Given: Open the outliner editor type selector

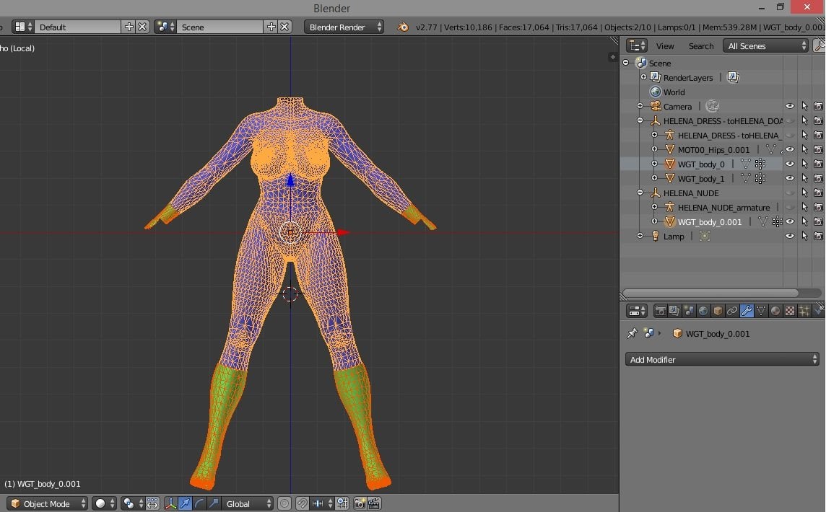Looking at the screenshot, I should coord(636,45).
